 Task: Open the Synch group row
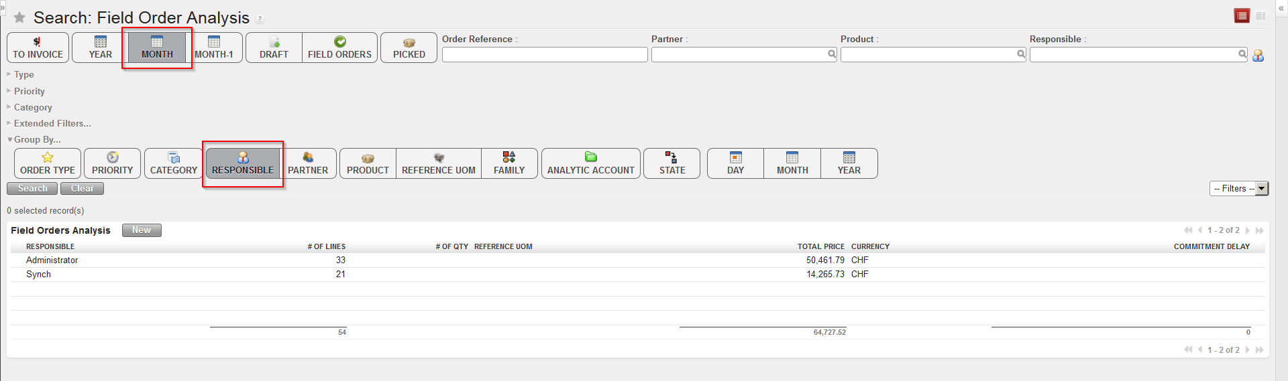tap(637, 274)
